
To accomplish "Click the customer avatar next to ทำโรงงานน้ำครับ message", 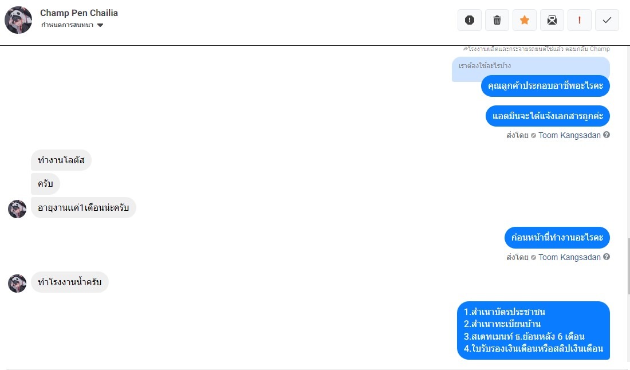I will [17, 283].
